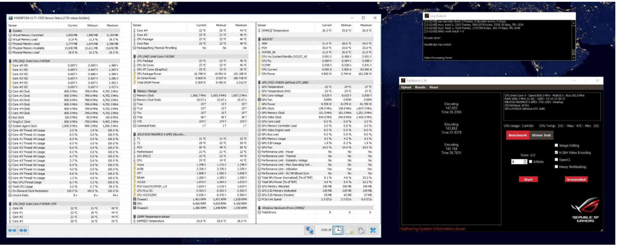Image resolution: width=617 pixels, height=246 pixels.
Task: Click the icon beside Total Errors
Action: (259, 212)
